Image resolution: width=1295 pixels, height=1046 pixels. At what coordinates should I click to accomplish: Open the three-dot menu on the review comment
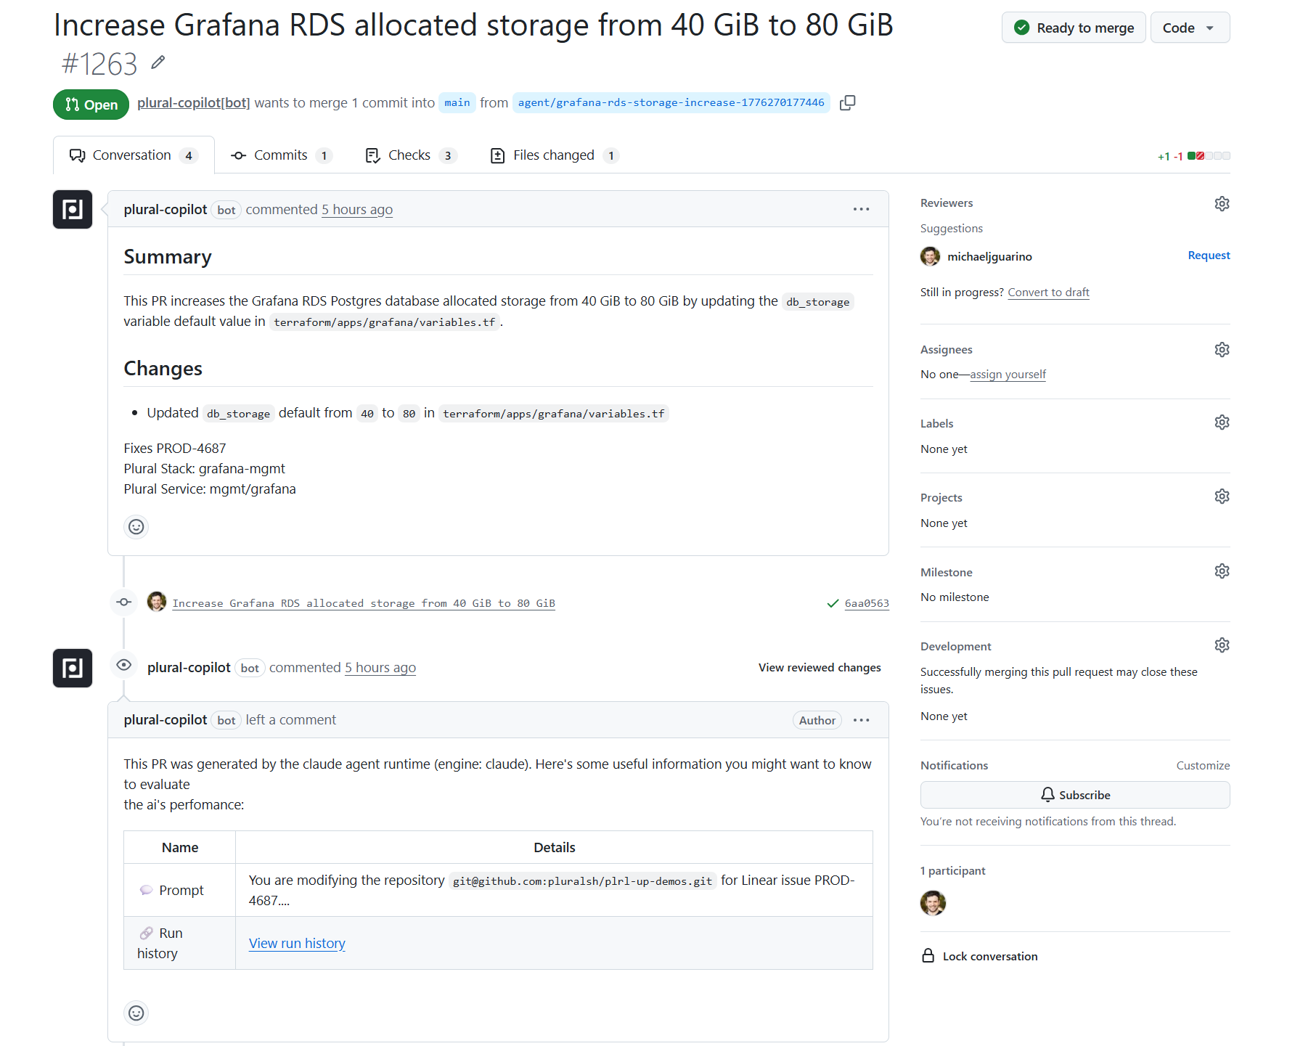[861, 720]
